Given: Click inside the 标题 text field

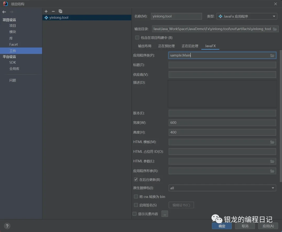Looking at the screenshot, I should click(222, 65).
